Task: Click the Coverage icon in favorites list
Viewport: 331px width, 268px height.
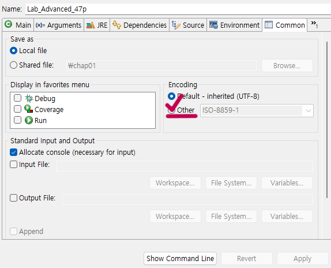Action: [28, 109]
